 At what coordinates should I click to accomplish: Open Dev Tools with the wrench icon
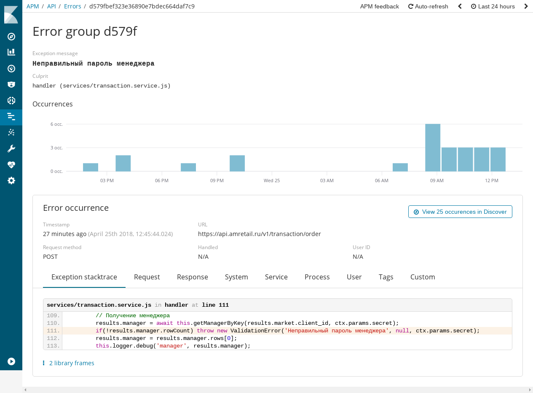[11, 148]
